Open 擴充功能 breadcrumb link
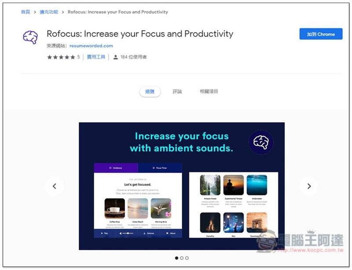Image resolution: width=352 pixels, height=270 pixels. pyautogui.click(x=49, y=12)
